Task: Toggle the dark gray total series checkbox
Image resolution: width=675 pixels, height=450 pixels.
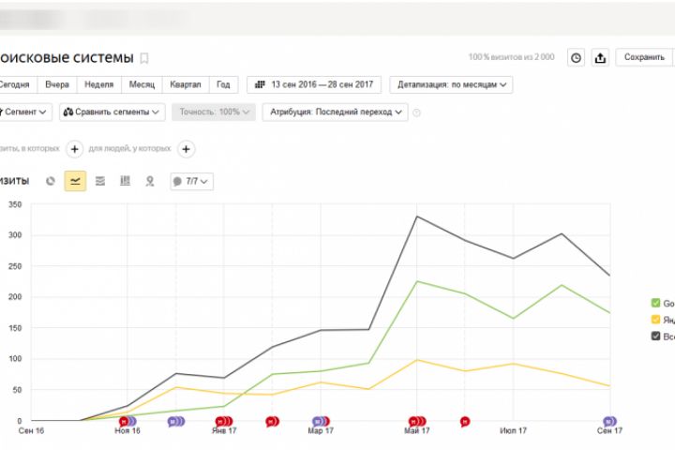Action: pos(655,335)
